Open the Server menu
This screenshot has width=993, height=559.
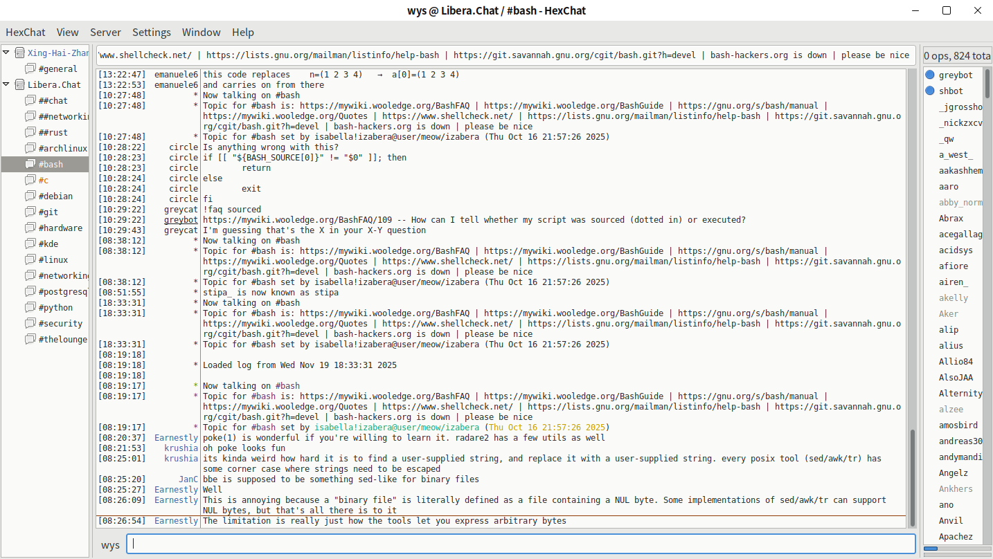(x=105, y=33)
